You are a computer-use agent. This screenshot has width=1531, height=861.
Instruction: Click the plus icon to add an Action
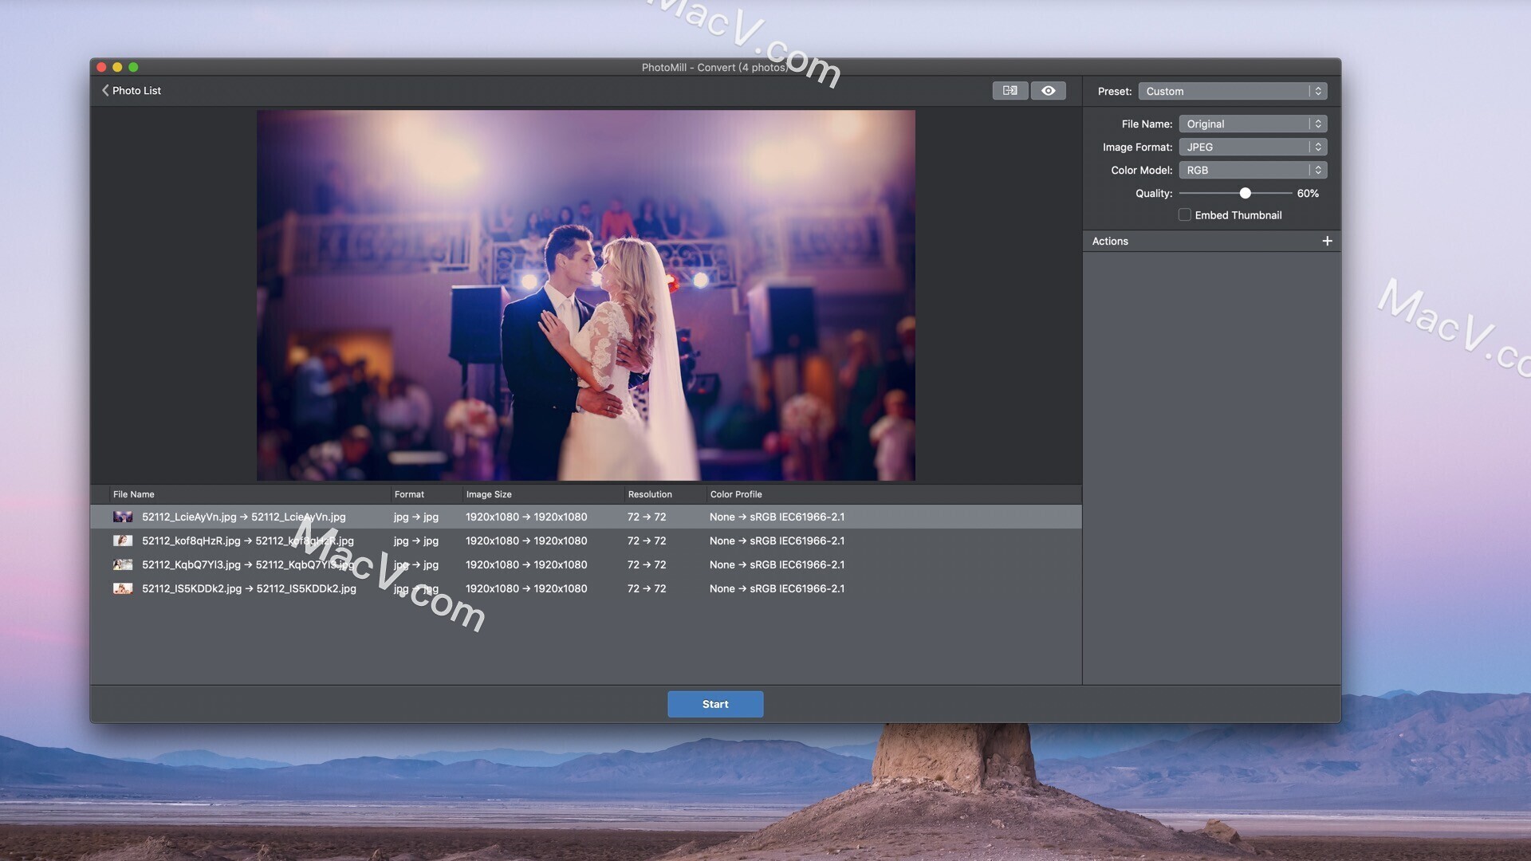(x=1327, y=241)
